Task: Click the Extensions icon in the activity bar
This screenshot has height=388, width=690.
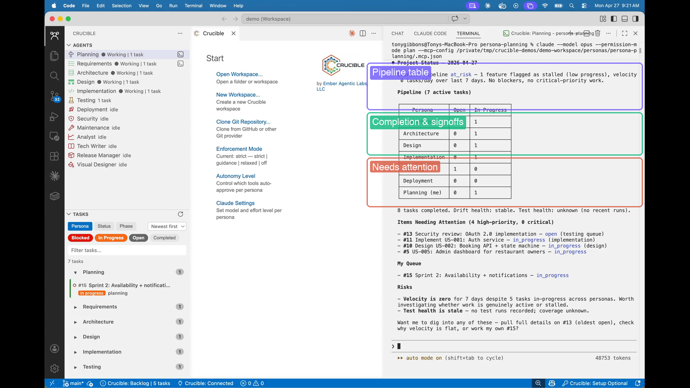Action: (54, 156)
